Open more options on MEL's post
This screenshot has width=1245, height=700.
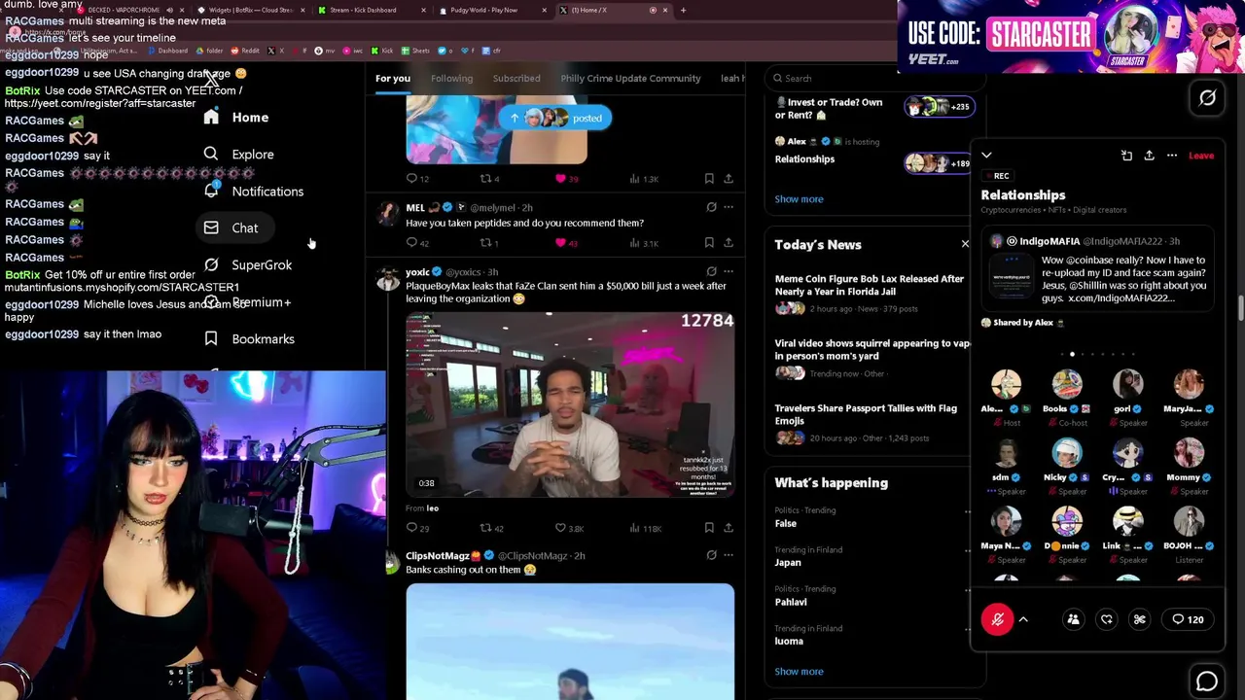pos(729,207)
